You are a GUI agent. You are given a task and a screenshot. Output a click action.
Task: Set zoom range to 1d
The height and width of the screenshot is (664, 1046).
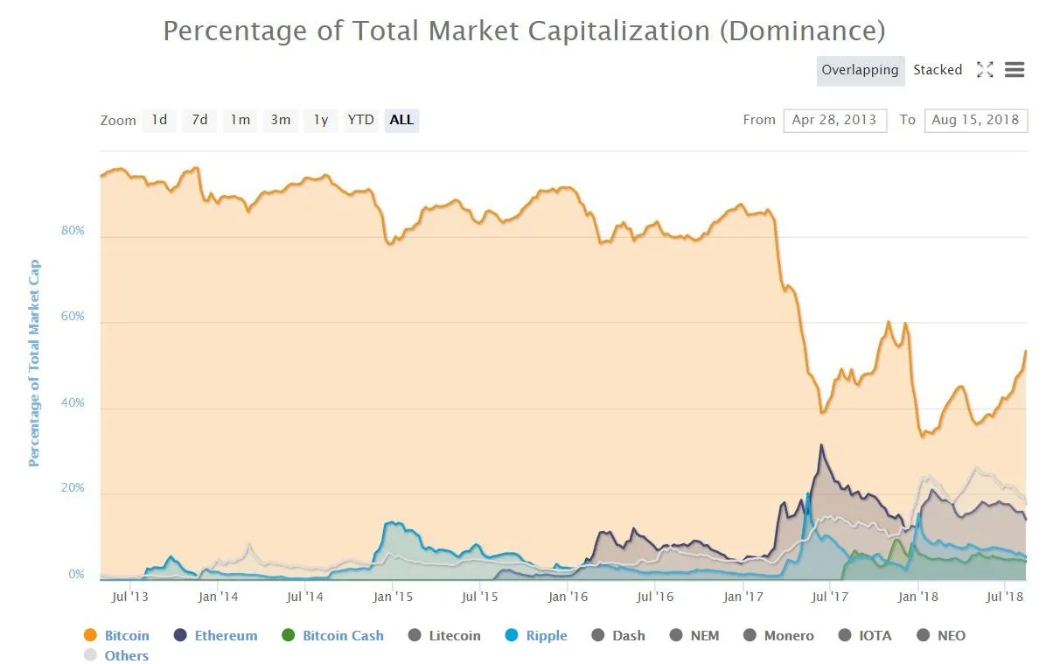coord(159,120)
